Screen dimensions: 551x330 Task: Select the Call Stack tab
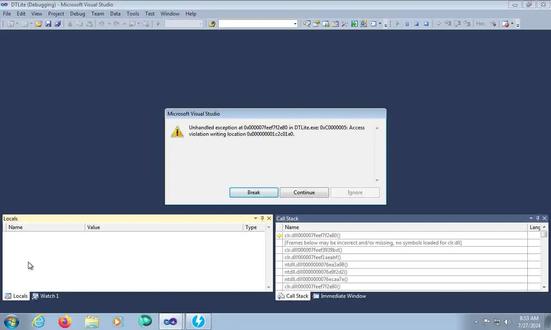click(293, 296)
